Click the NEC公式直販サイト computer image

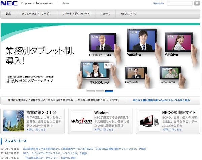(149, 121)
